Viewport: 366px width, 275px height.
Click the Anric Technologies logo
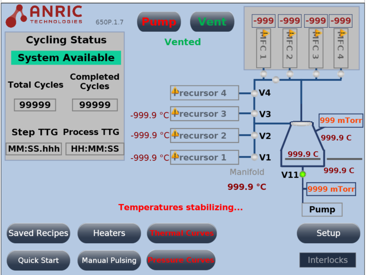tap(44, 16)
